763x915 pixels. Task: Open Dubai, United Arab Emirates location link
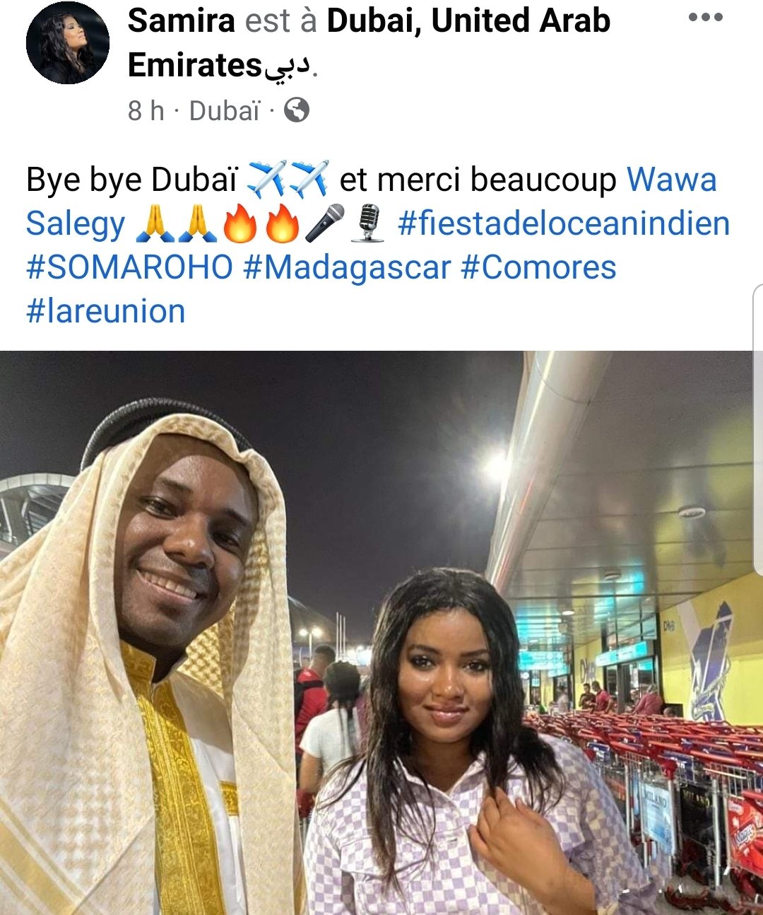369,43
